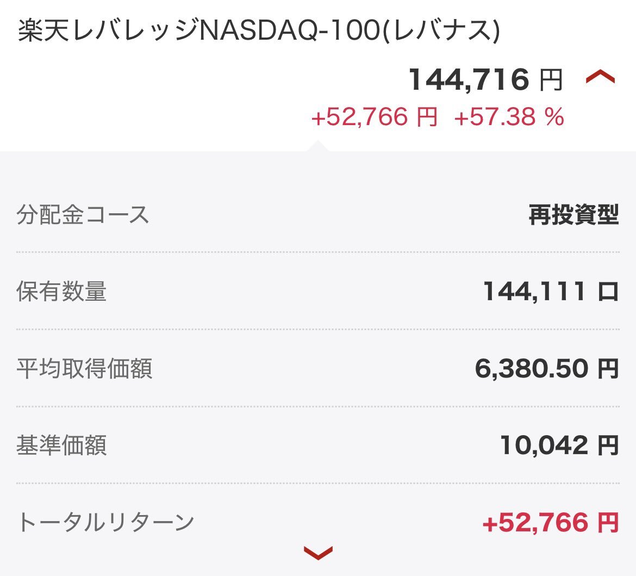Image resolution: width=636 pixels, height=576 pixels.
Task: Click the +57.38 % return rate
Action: click(x=509, y=117)
